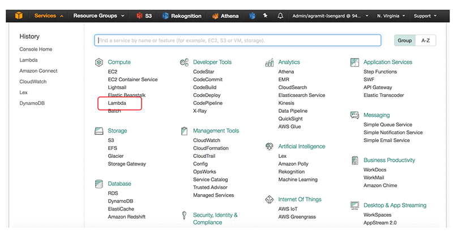Image resolution: width=453 pixels, height=233 pixels.
Task: Open Console Home from History
Action: tap(36, 49)
